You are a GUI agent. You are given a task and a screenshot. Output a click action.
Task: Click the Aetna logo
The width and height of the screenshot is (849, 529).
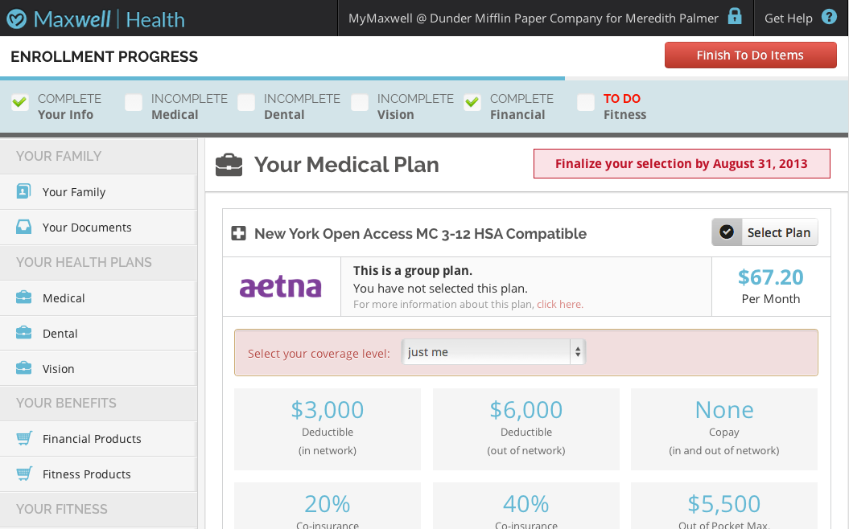coord(281,287)
